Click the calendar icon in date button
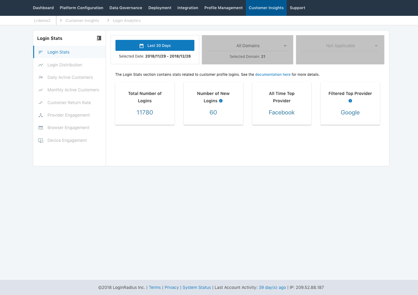 [x=141, y=46]
